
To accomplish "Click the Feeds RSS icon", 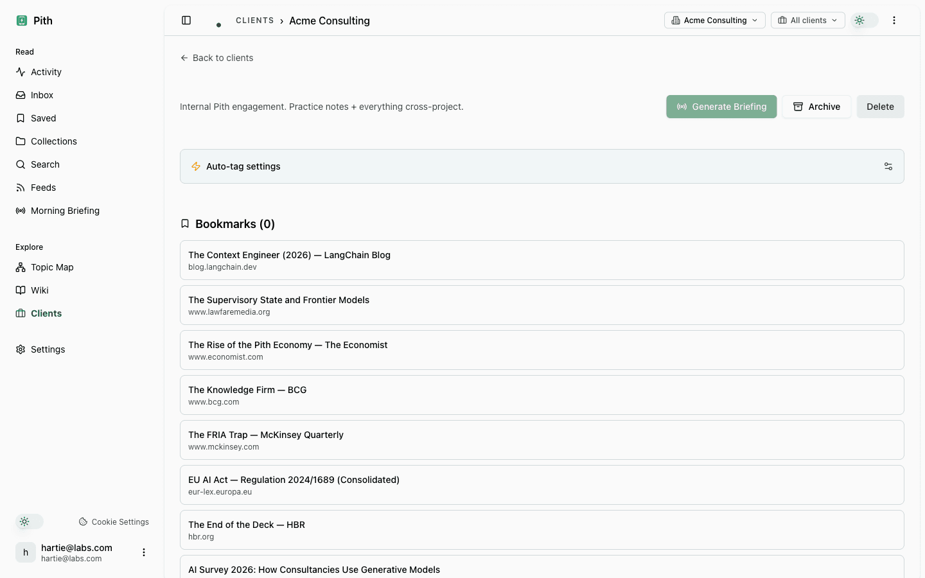I will click(21, 188).
